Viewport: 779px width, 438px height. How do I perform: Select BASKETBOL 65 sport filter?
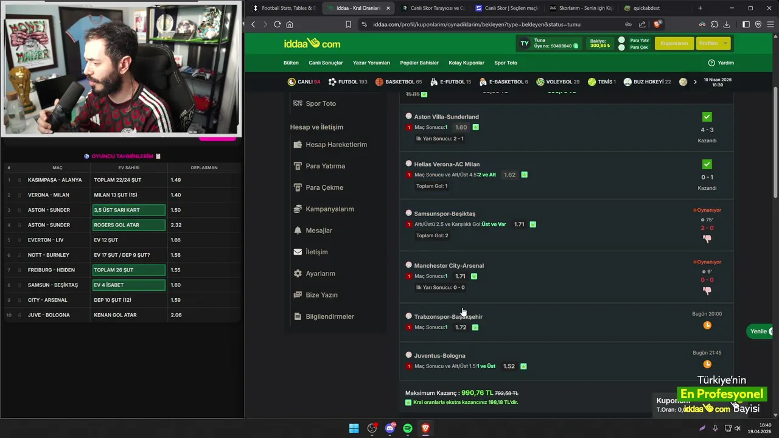point(399,82)
